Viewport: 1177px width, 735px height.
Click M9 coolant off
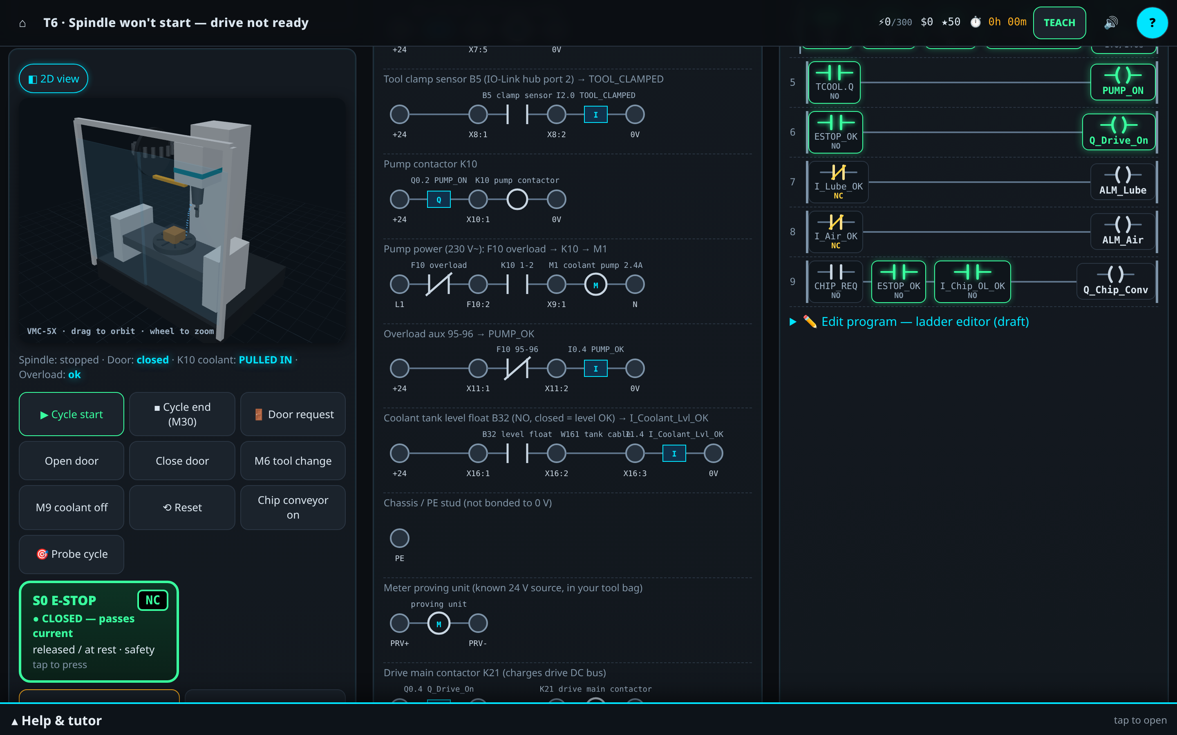(x=72, y=508)
